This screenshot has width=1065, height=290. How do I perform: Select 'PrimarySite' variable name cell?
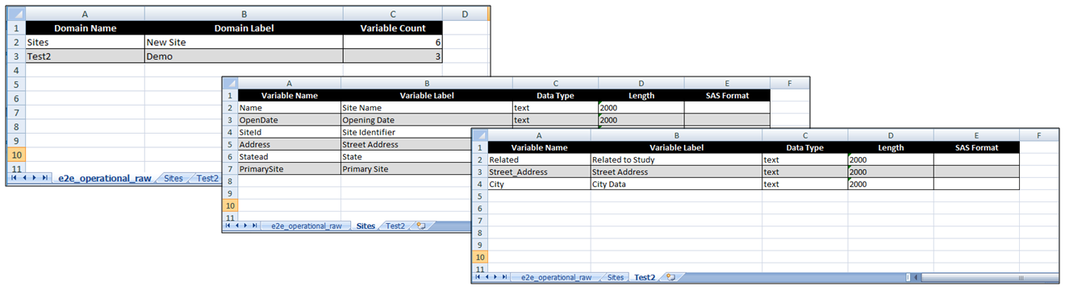tap(290, 169)
